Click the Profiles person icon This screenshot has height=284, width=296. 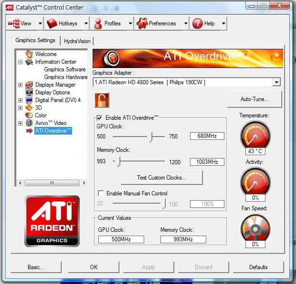98,23
